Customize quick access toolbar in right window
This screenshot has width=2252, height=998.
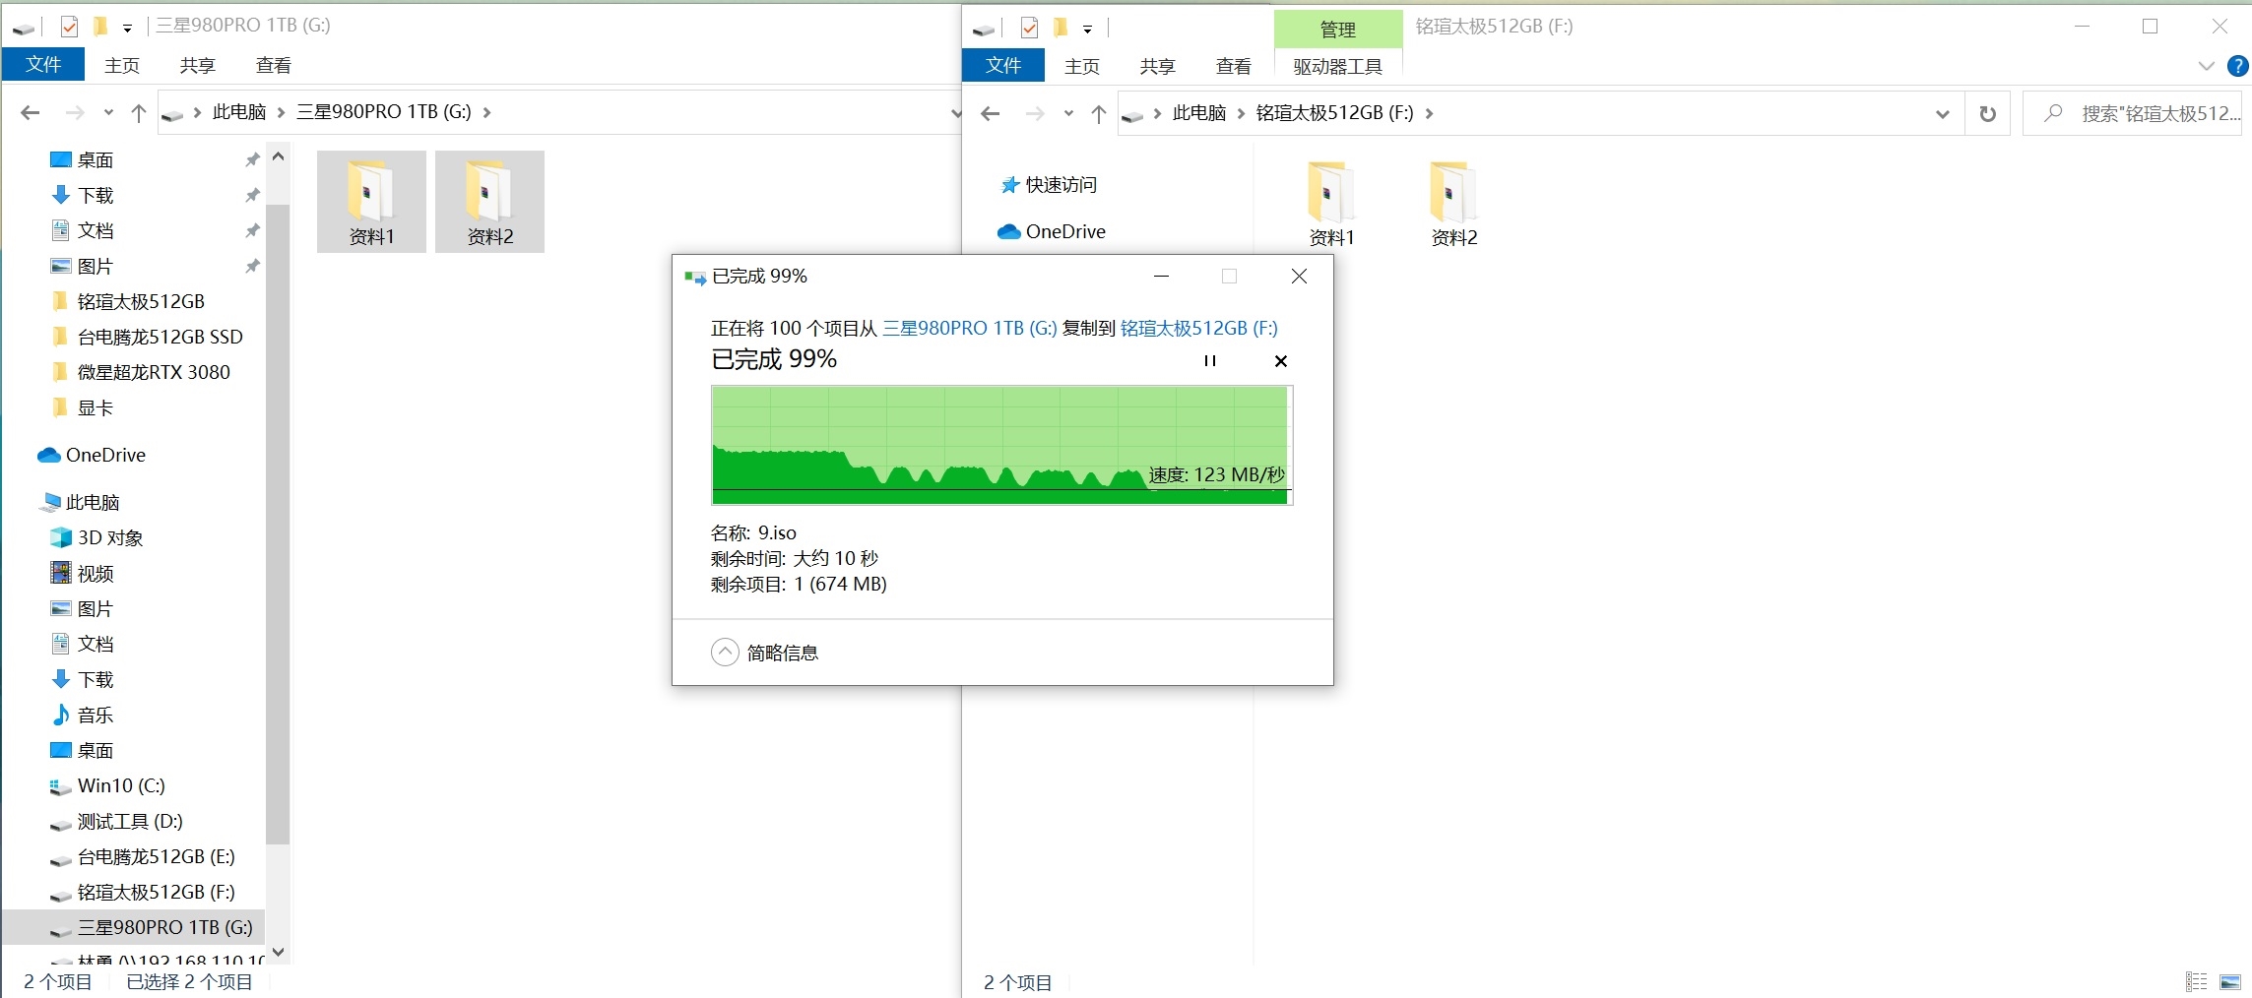[1087, 29]
